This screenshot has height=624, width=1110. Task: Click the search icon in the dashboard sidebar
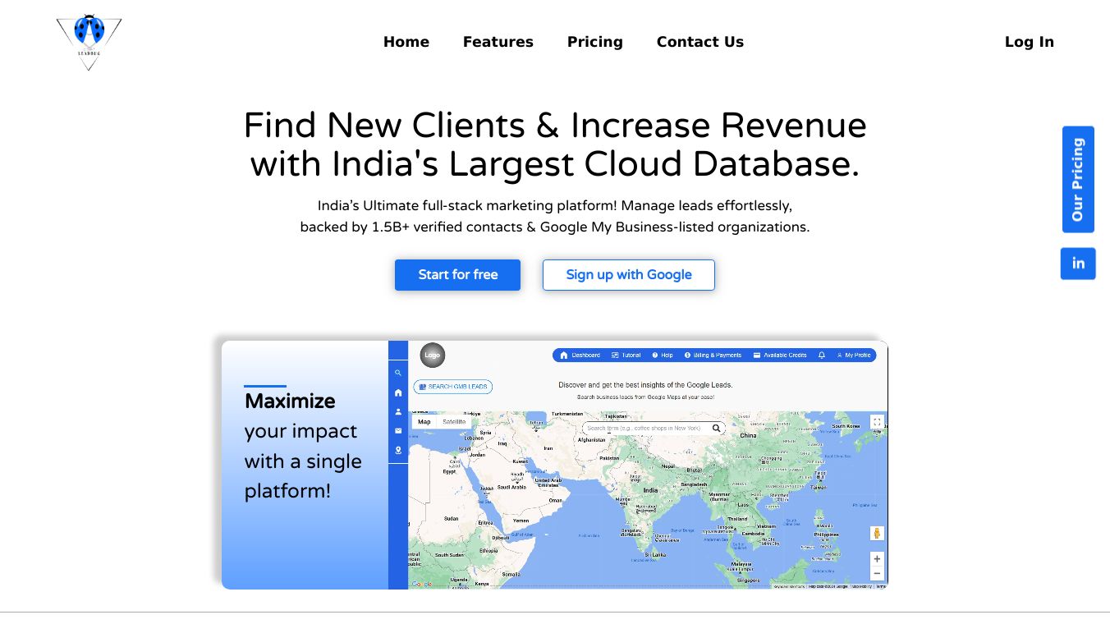398,373
